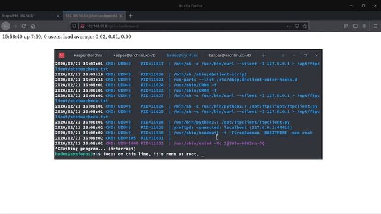Click the insecure connection lock icon
Screen dimensions: 381x214
click(82, 26)
